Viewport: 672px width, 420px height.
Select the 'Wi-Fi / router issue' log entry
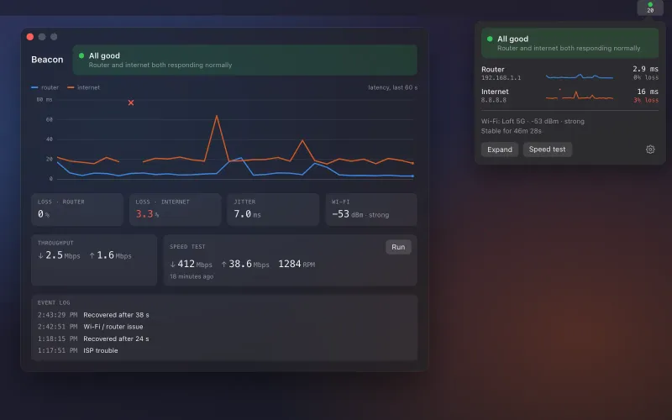click(113, 327)
